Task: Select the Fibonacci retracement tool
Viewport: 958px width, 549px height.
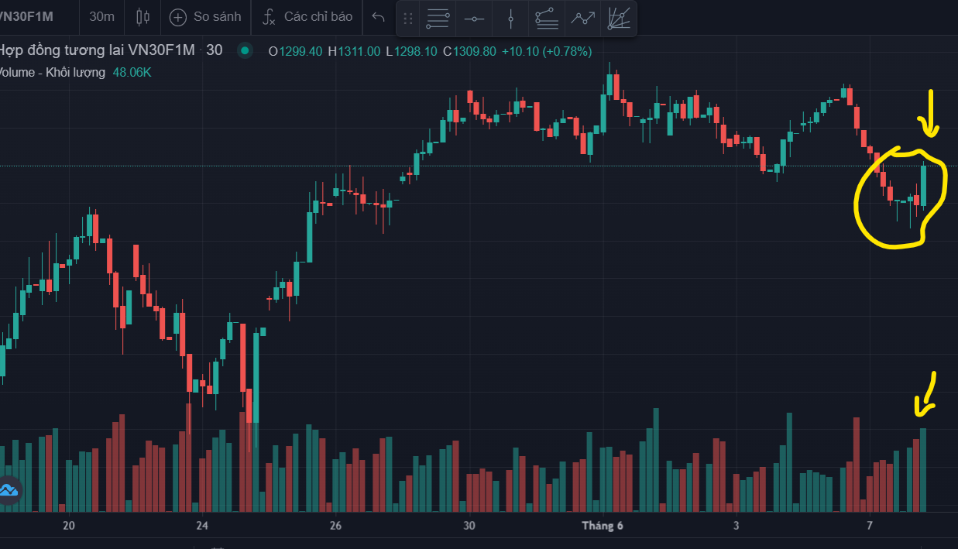Action: [x=547, y=19]
